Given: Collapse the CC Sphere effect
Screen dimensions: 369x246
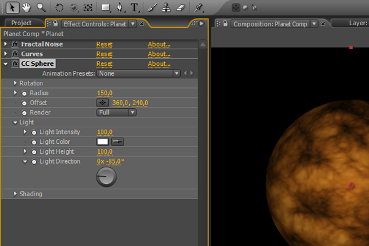Looking at the screenshot, I should (6, 64).
